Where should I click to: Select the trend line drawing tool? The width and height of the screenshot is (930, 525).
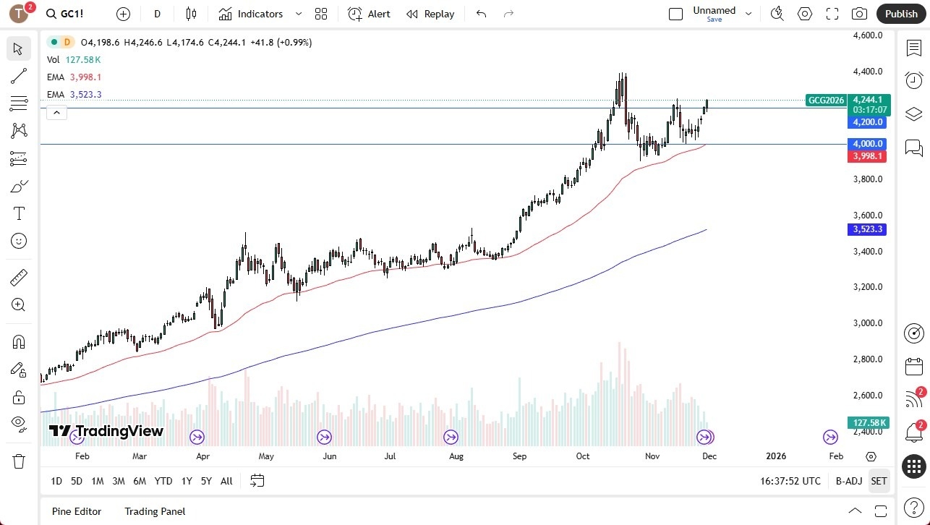(x=19, y=76)
